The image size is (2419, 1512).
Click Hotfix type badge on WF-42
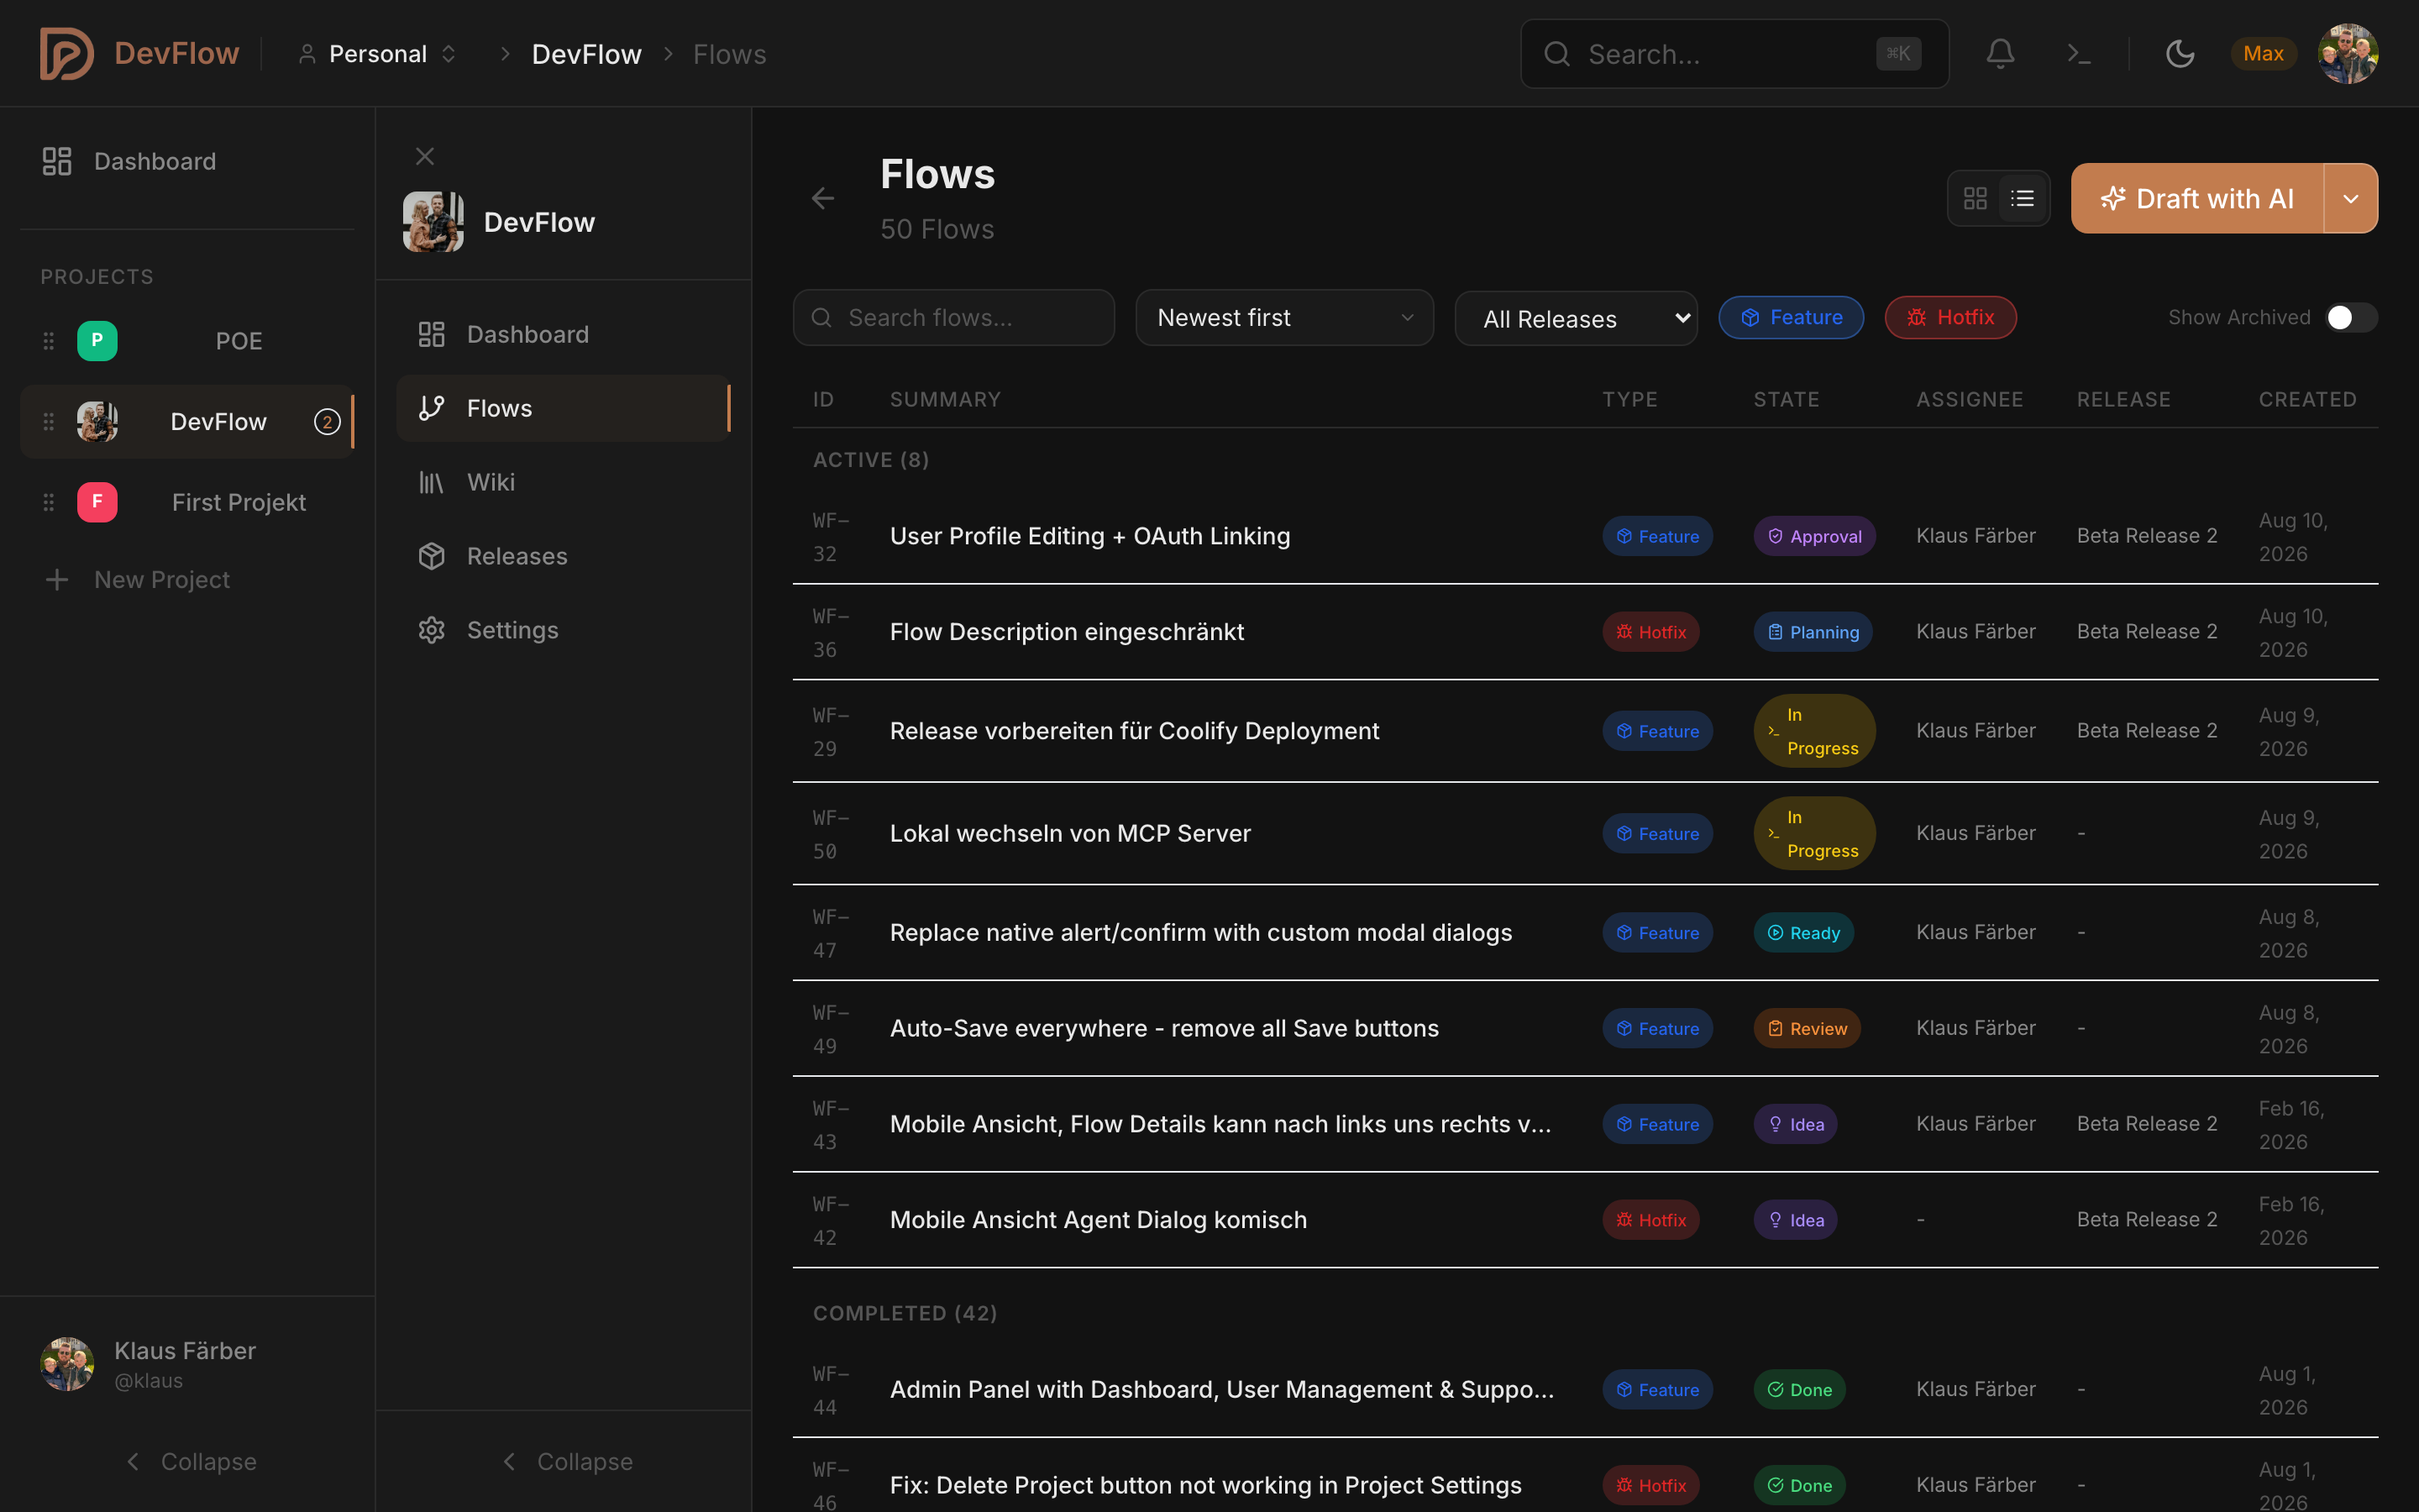[1650, 1220]
